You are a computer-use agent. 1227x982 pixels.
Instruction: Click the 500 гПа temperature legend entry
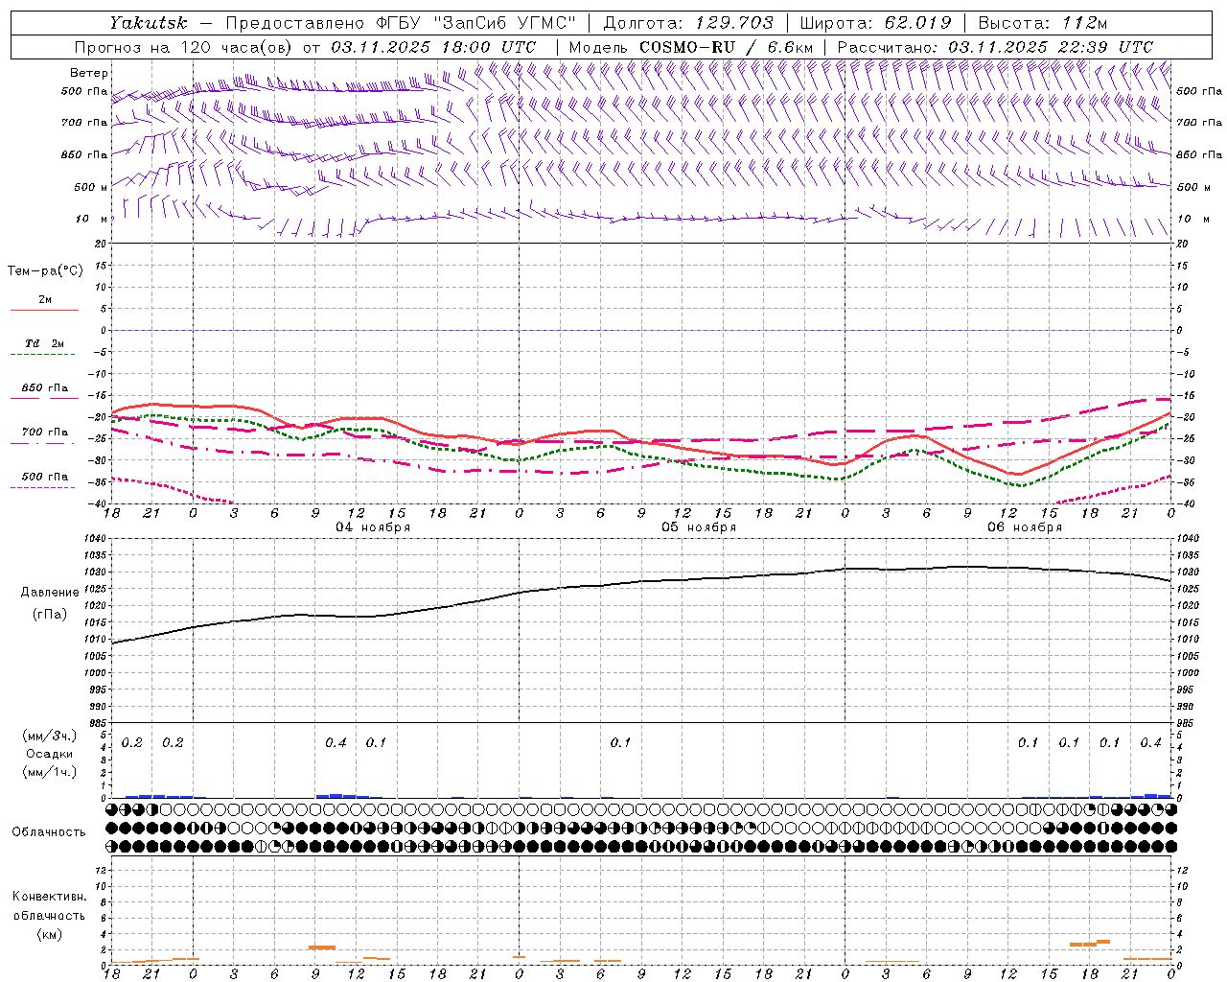click(x=44, y=478)
